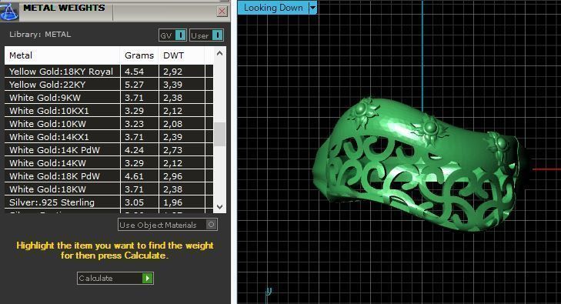Click the metal list scrollbar thumb
This screenshot has width=561, height=304.
pyautogui.click(x=219, y=135)
